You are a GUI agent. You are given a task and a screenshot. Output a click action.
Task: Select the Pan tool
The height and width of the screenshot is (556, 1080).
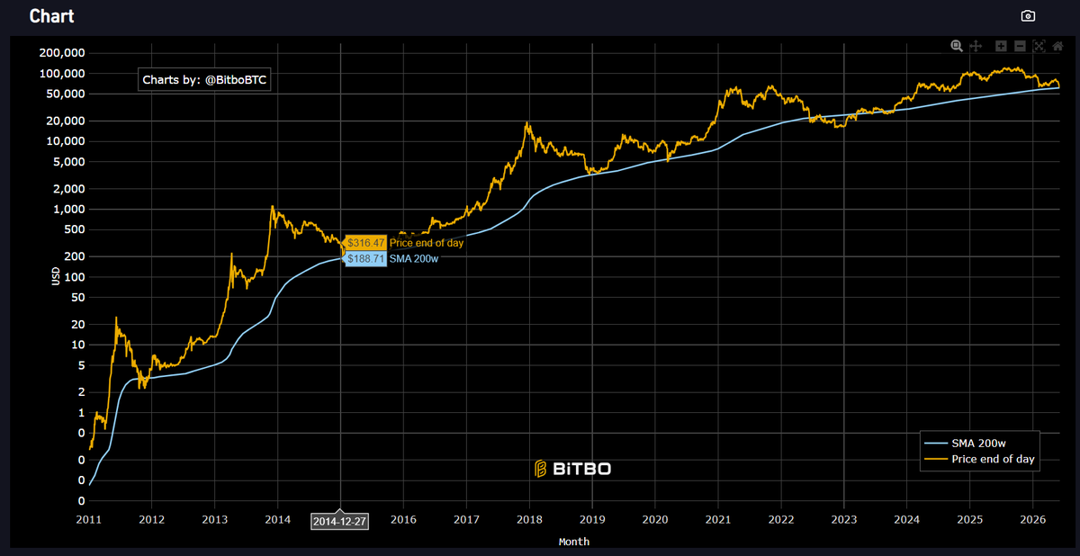click(975, 46)
